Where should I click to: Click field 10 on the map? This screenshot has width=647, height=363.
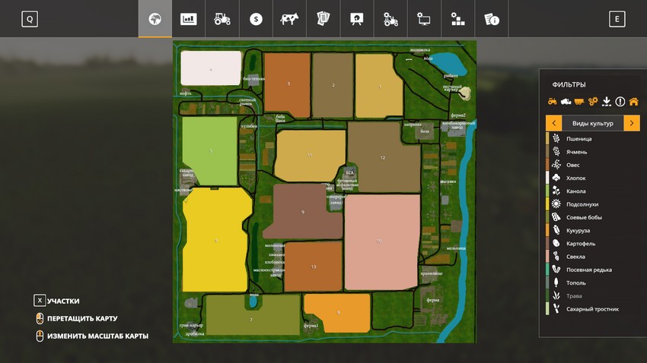pyautogui.click(x=381, y=241)
